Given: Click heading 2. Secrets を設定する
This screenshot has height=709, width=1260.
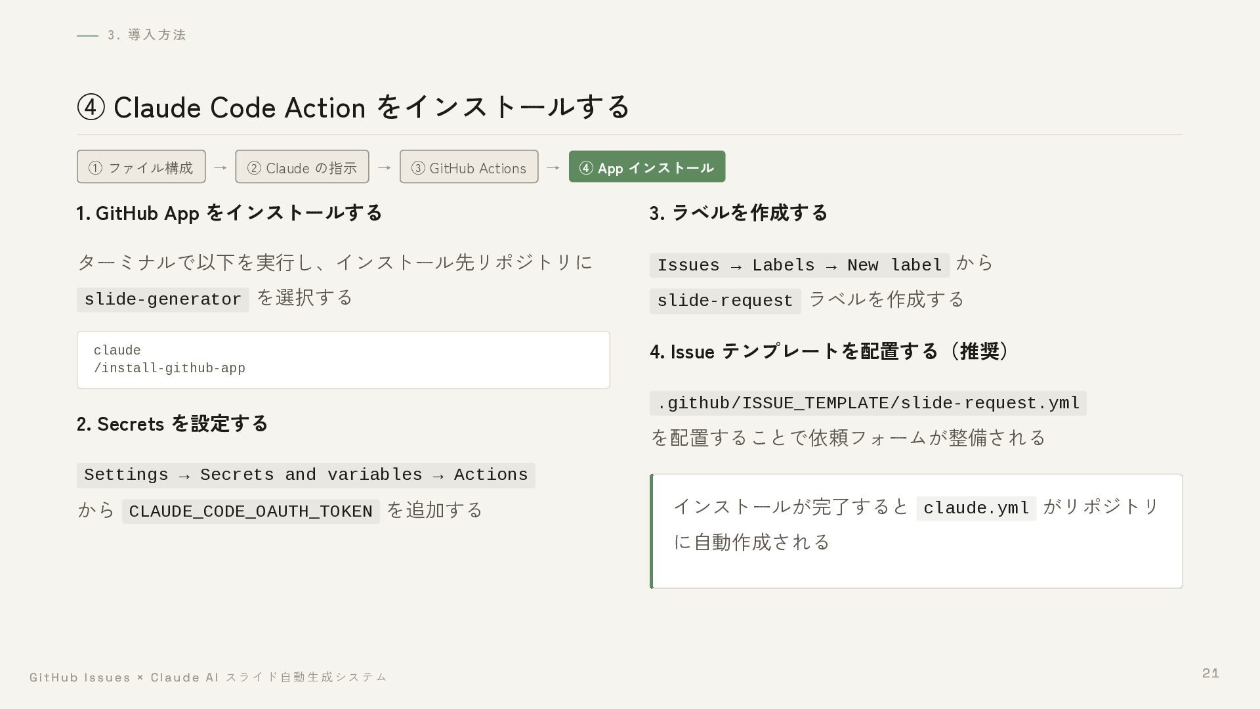Looking at the screenshot, I should click(172, 423).
